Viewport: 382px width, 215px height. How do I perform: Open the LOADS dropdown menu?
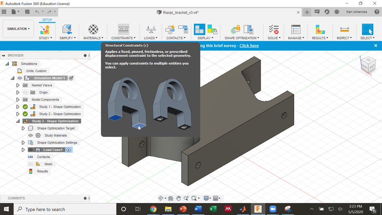pyautogui.click(x=150, y=38)
